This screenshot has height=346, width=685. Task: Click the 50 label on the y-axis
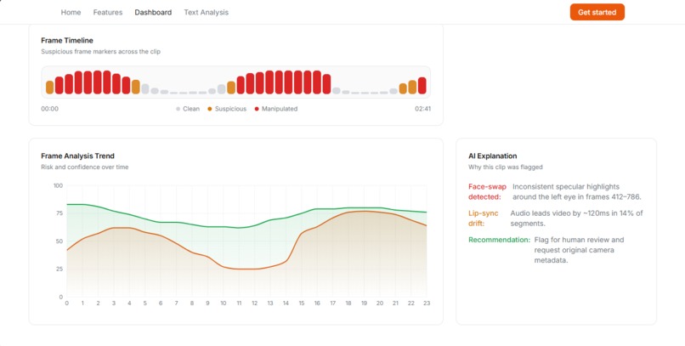click(x=59, y=241)
